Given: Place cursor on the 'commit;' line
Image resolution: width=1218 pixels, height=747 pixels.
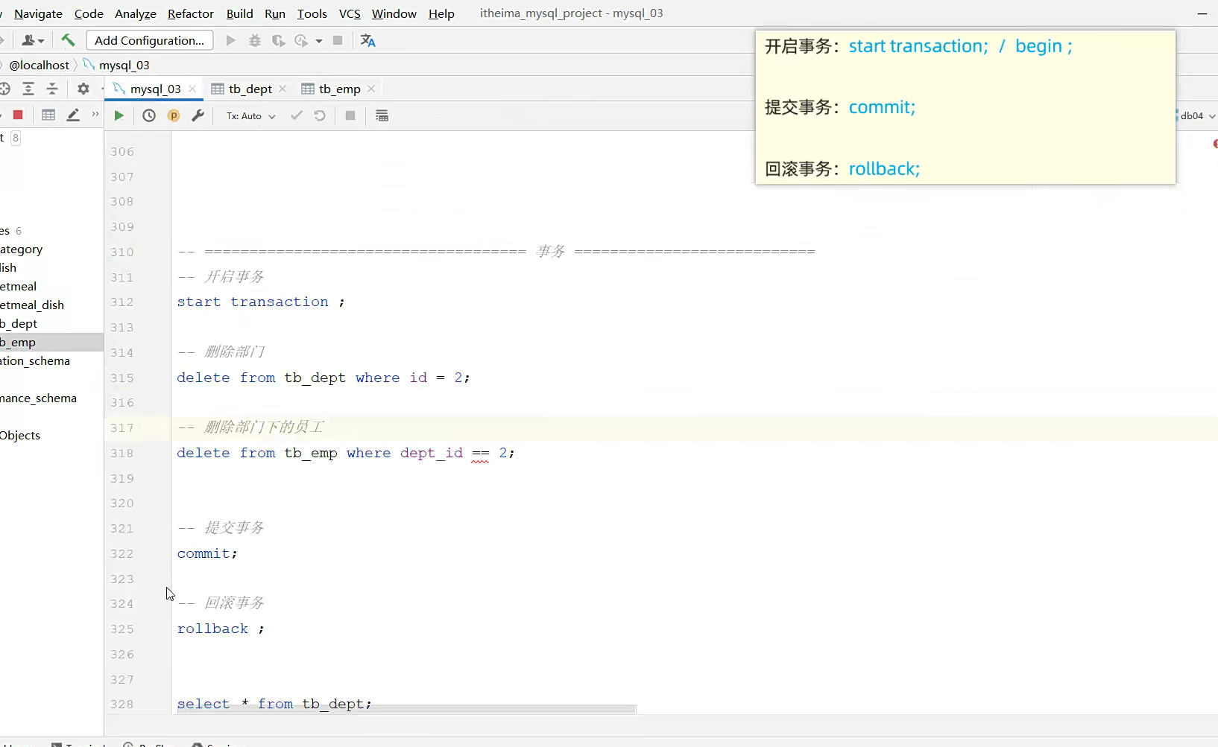Looking at the screenshot, I should click(x=207, y=553).
